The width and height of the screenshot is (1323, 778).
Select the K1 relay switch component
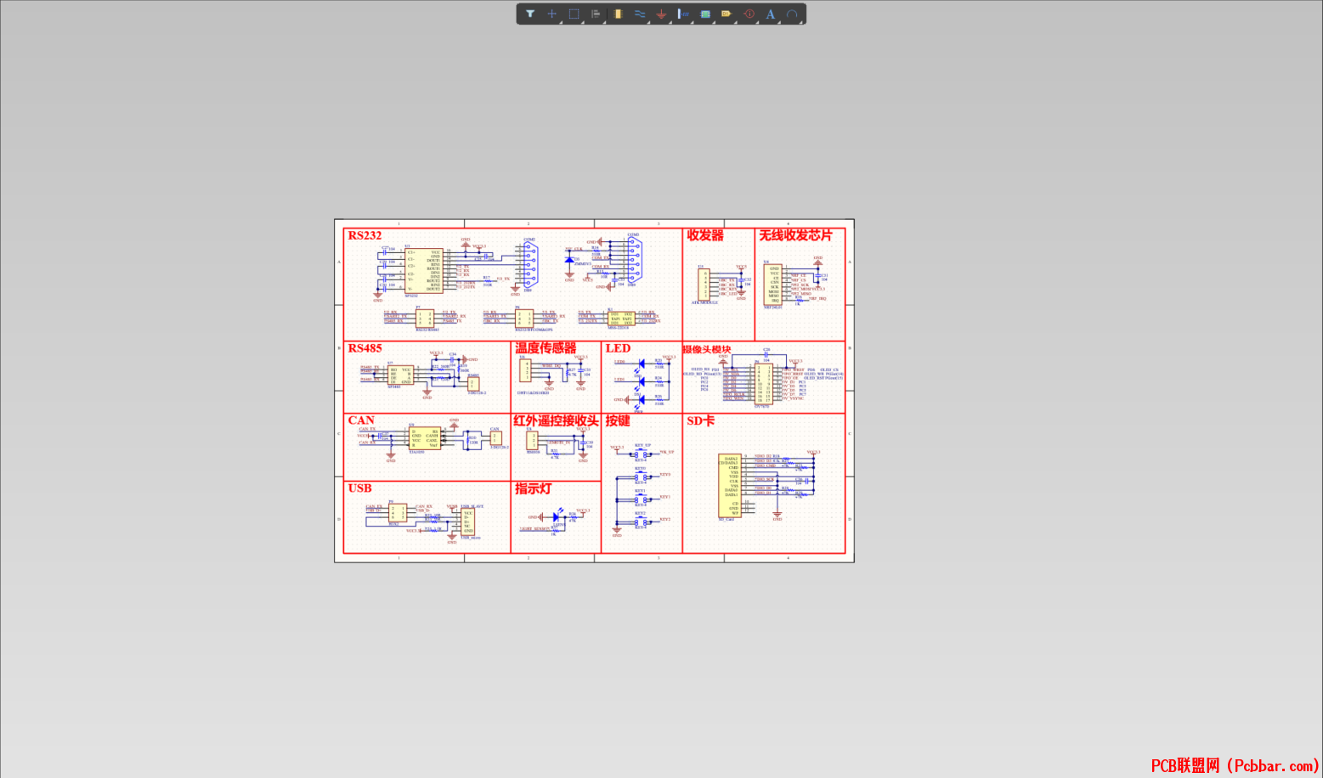point(621,319)
